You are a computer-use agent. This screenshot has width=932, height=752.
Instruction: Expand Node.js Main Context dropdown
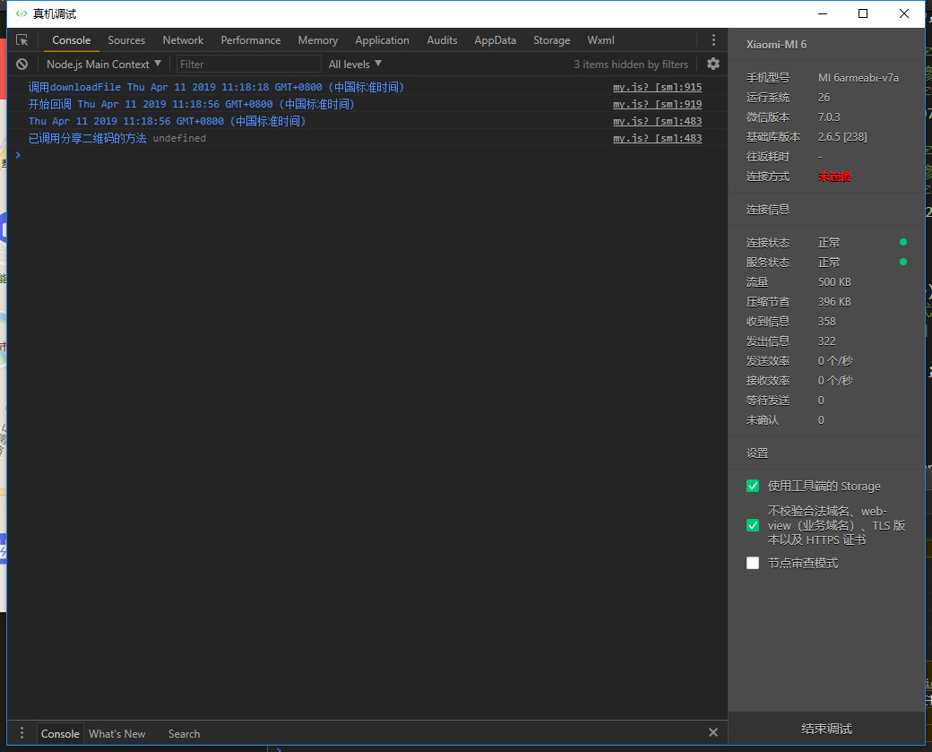pyautogui.click(x=104, y=65)
